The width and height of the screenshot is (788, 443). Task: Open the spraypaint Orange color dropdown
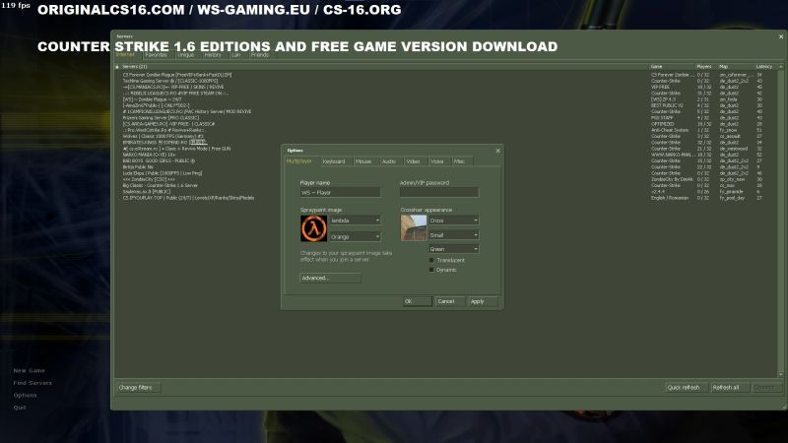(x=355, y=236)
